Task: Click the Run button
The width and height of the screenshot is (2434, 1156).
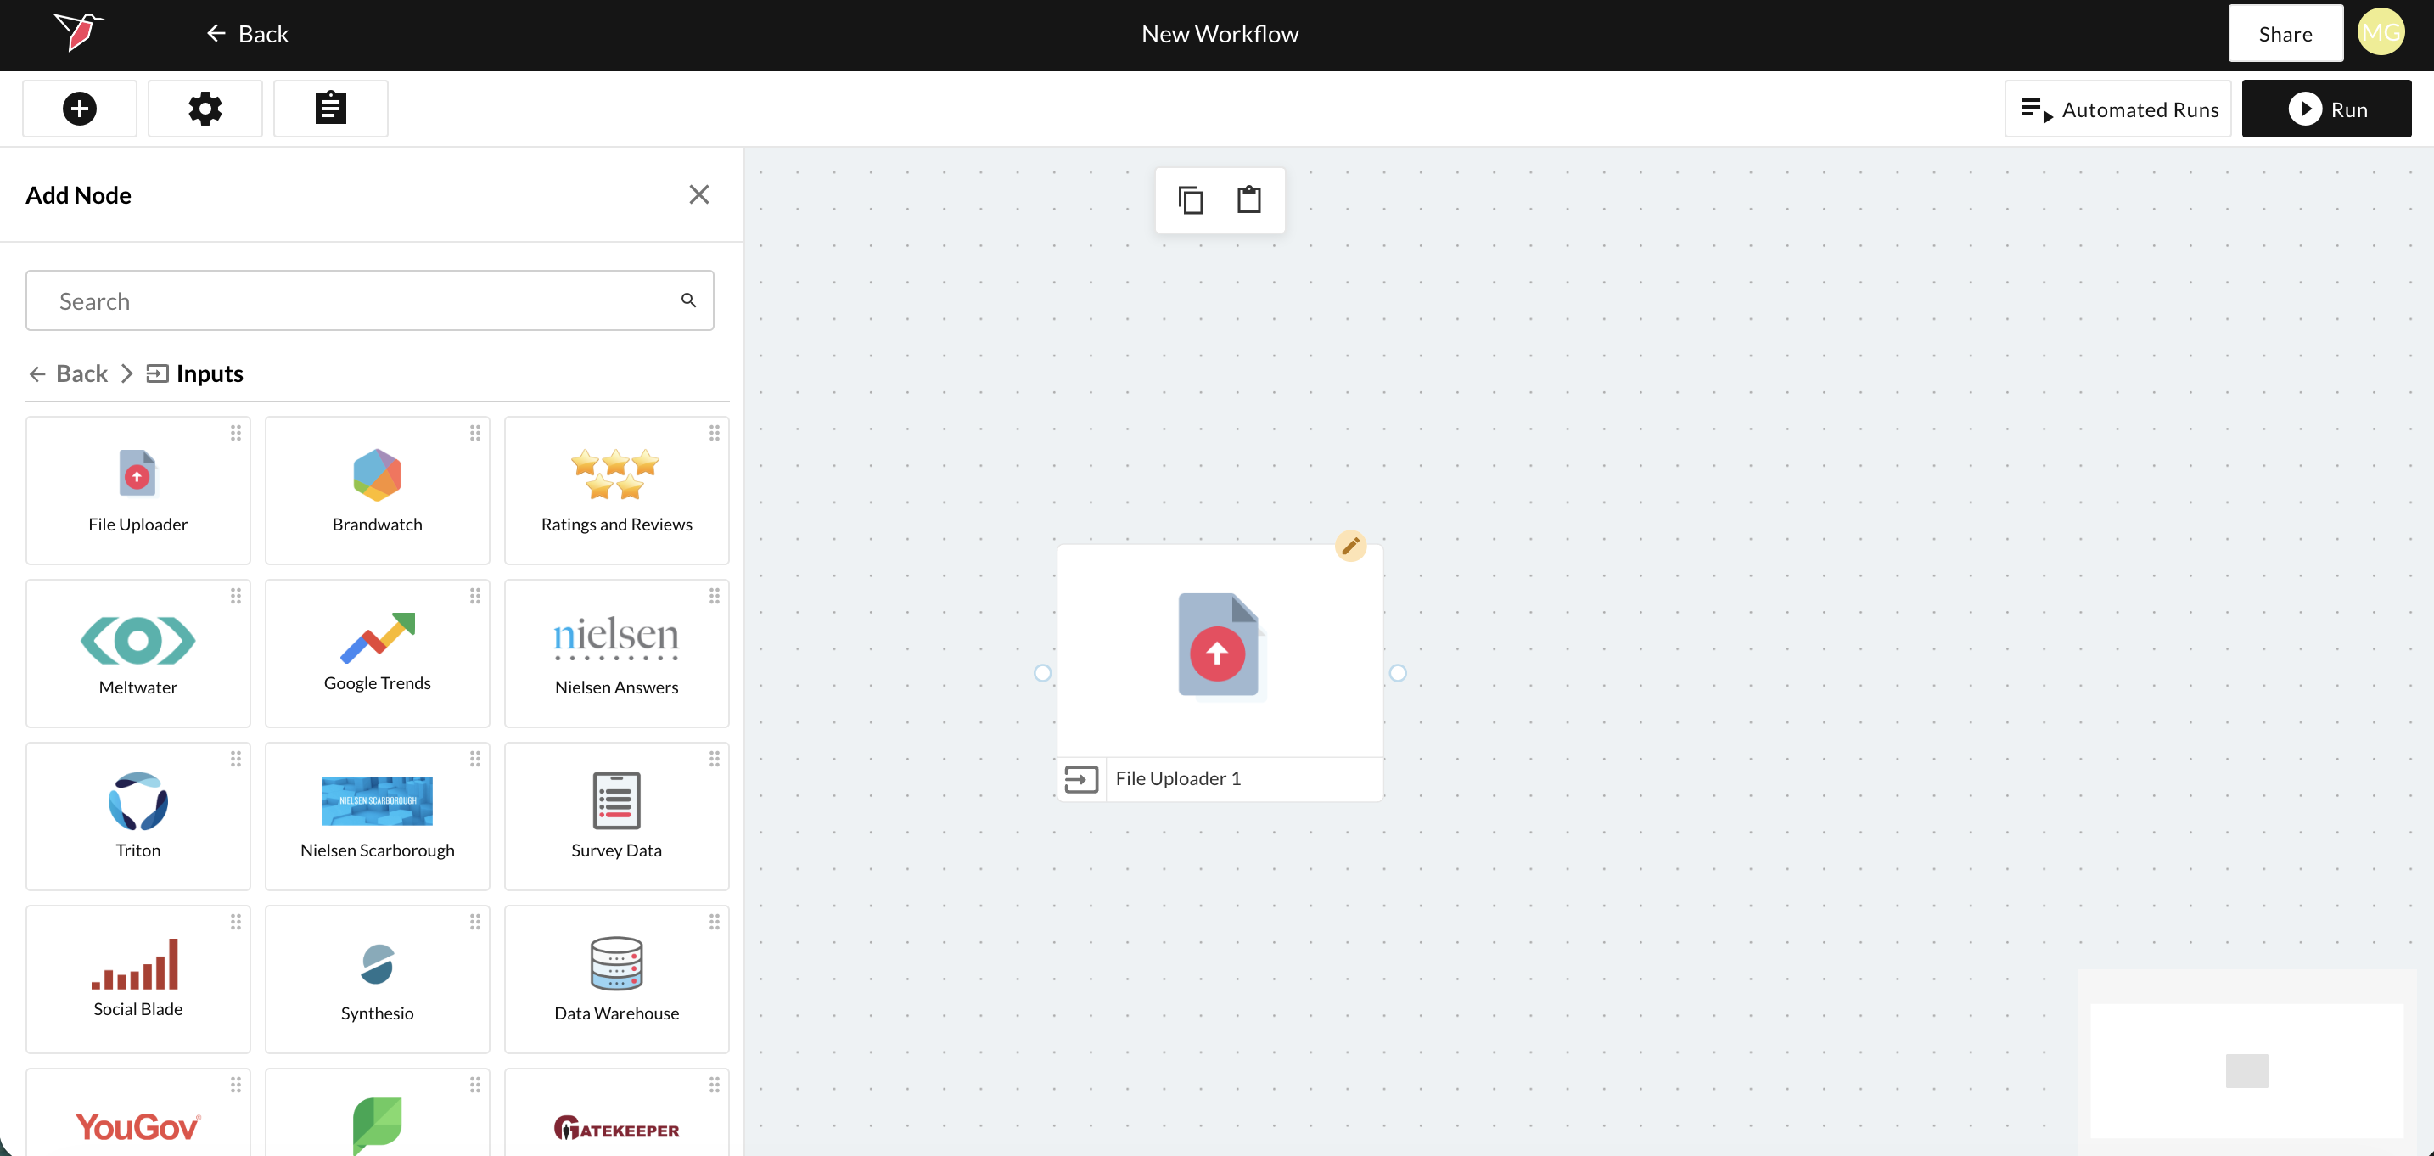Action: (2325, 109)
